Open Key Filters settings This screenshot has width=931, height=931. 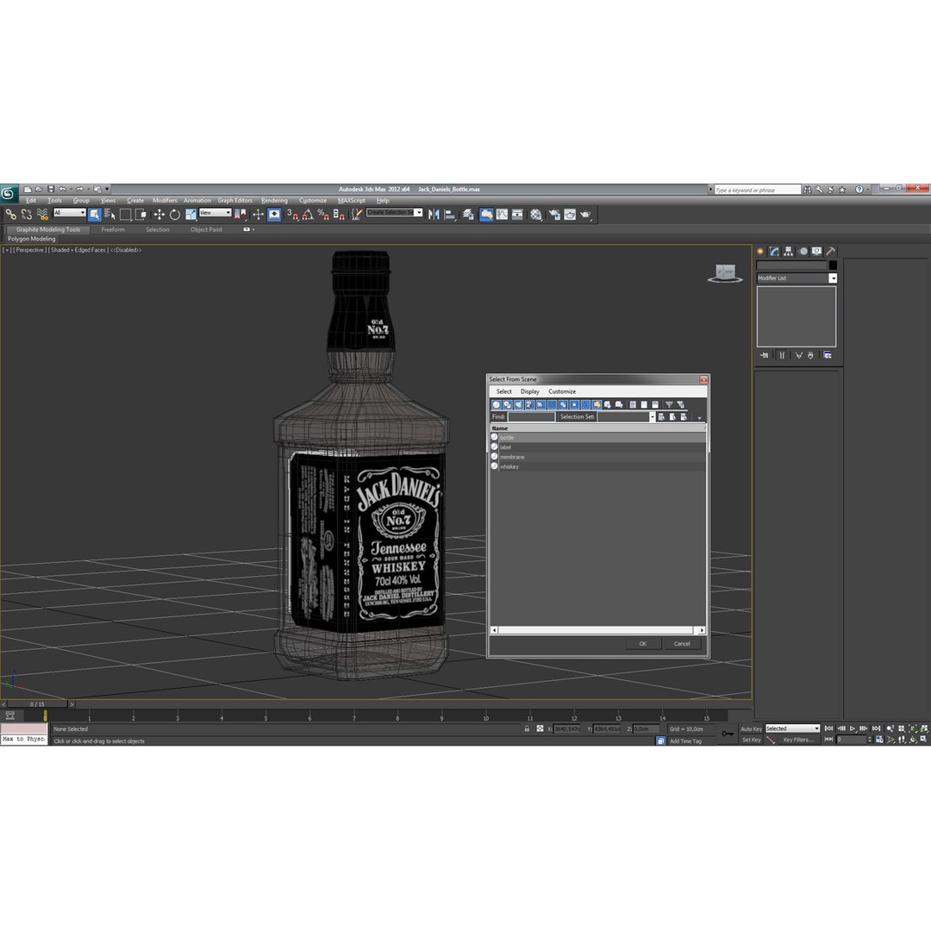click(x=798, y=740)
